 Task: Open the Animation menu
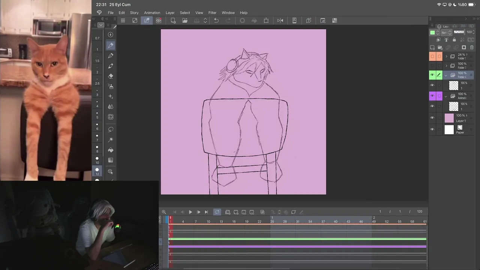(152, 13)
